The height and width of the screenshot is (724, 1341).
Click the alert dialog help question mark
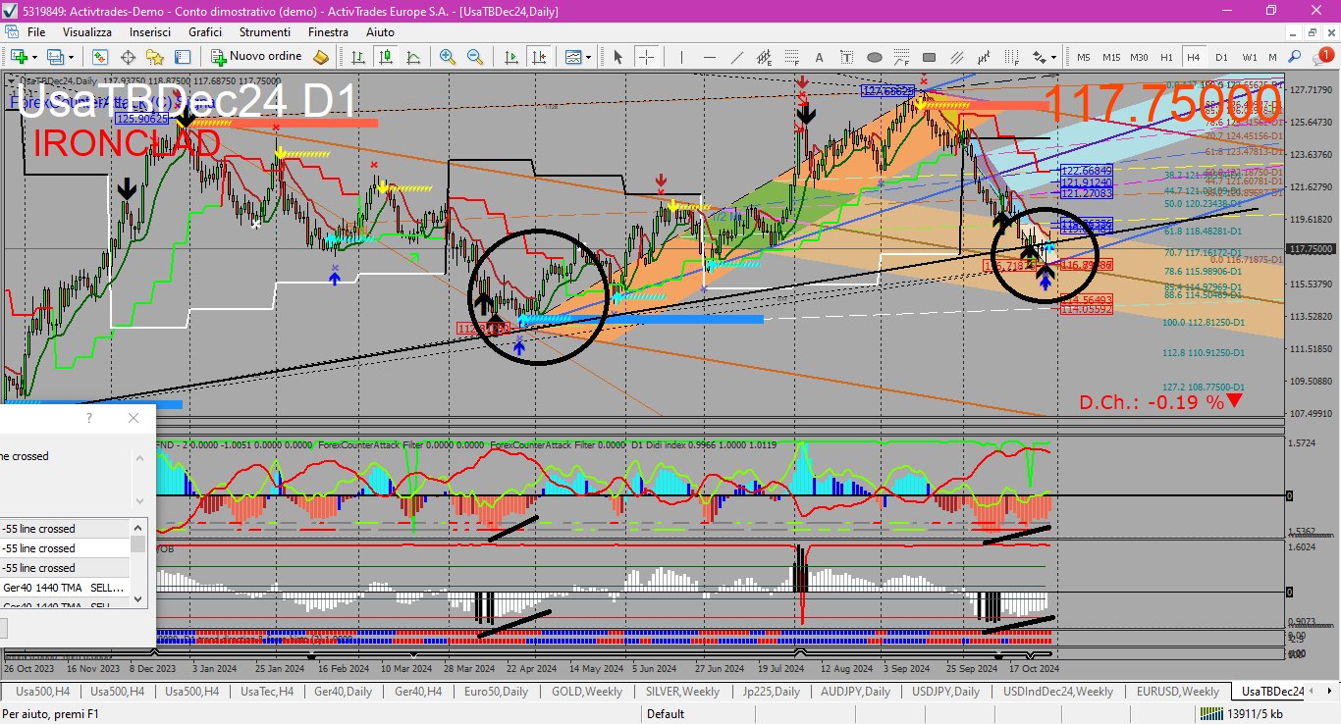point(89,418)
